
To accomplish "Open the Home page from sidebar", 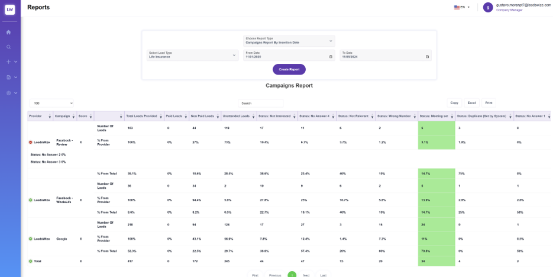I will [x=9, y=32].
